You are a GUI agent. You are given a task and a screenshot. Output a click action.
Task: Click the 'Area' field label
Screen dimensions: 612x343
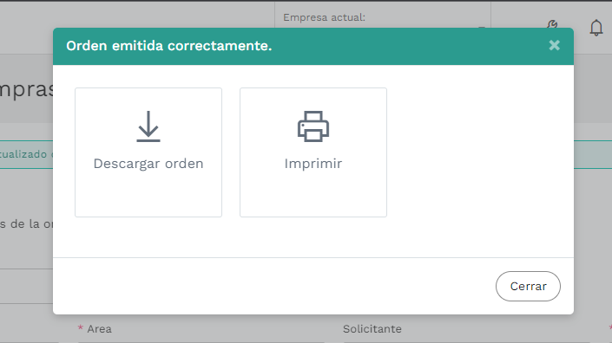[99, 329]
